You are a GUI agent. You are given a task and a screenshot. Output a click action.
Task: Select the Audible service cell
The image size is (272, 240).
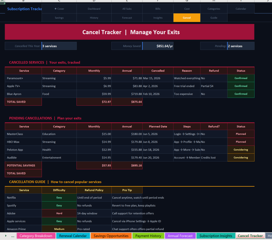(x=23, y=157)
